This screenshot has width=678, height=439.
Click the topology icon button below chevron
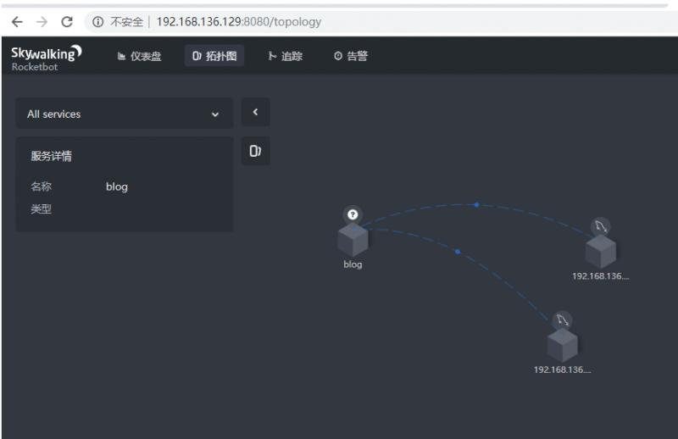point(256,151)
